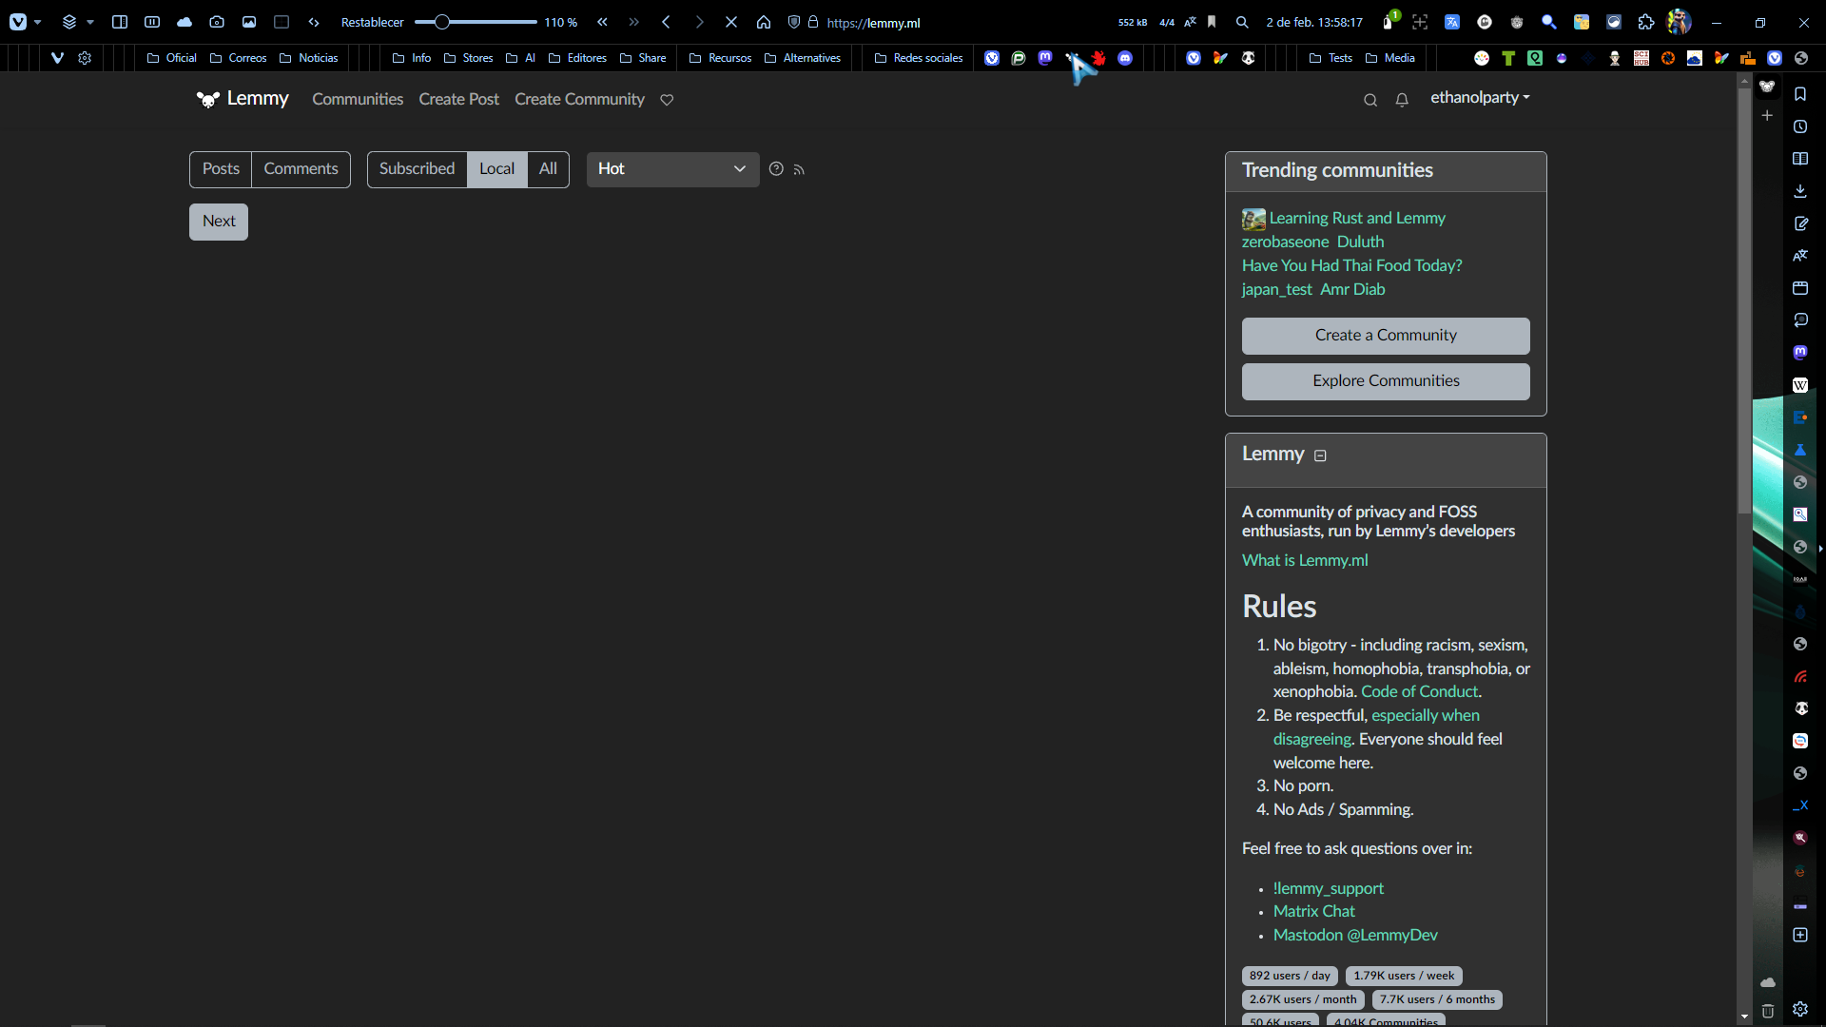Switch listing to All
This screenshot has width=1826, height=1027.
point(548,169)
